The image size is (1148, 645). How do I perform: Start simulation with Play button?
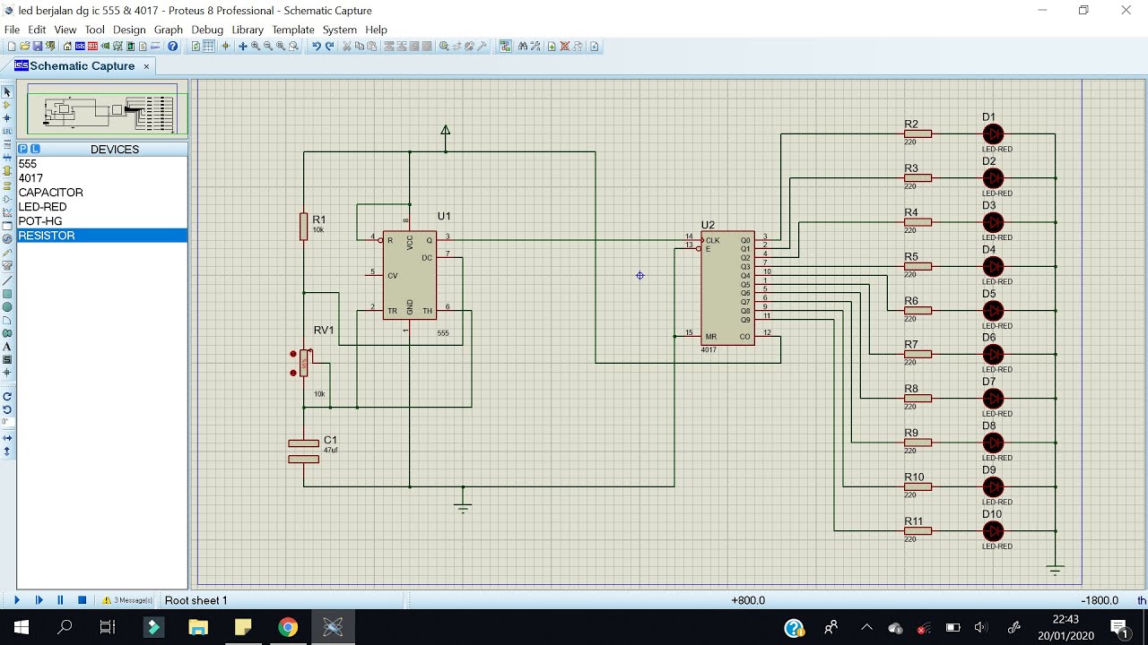[16, 600]
